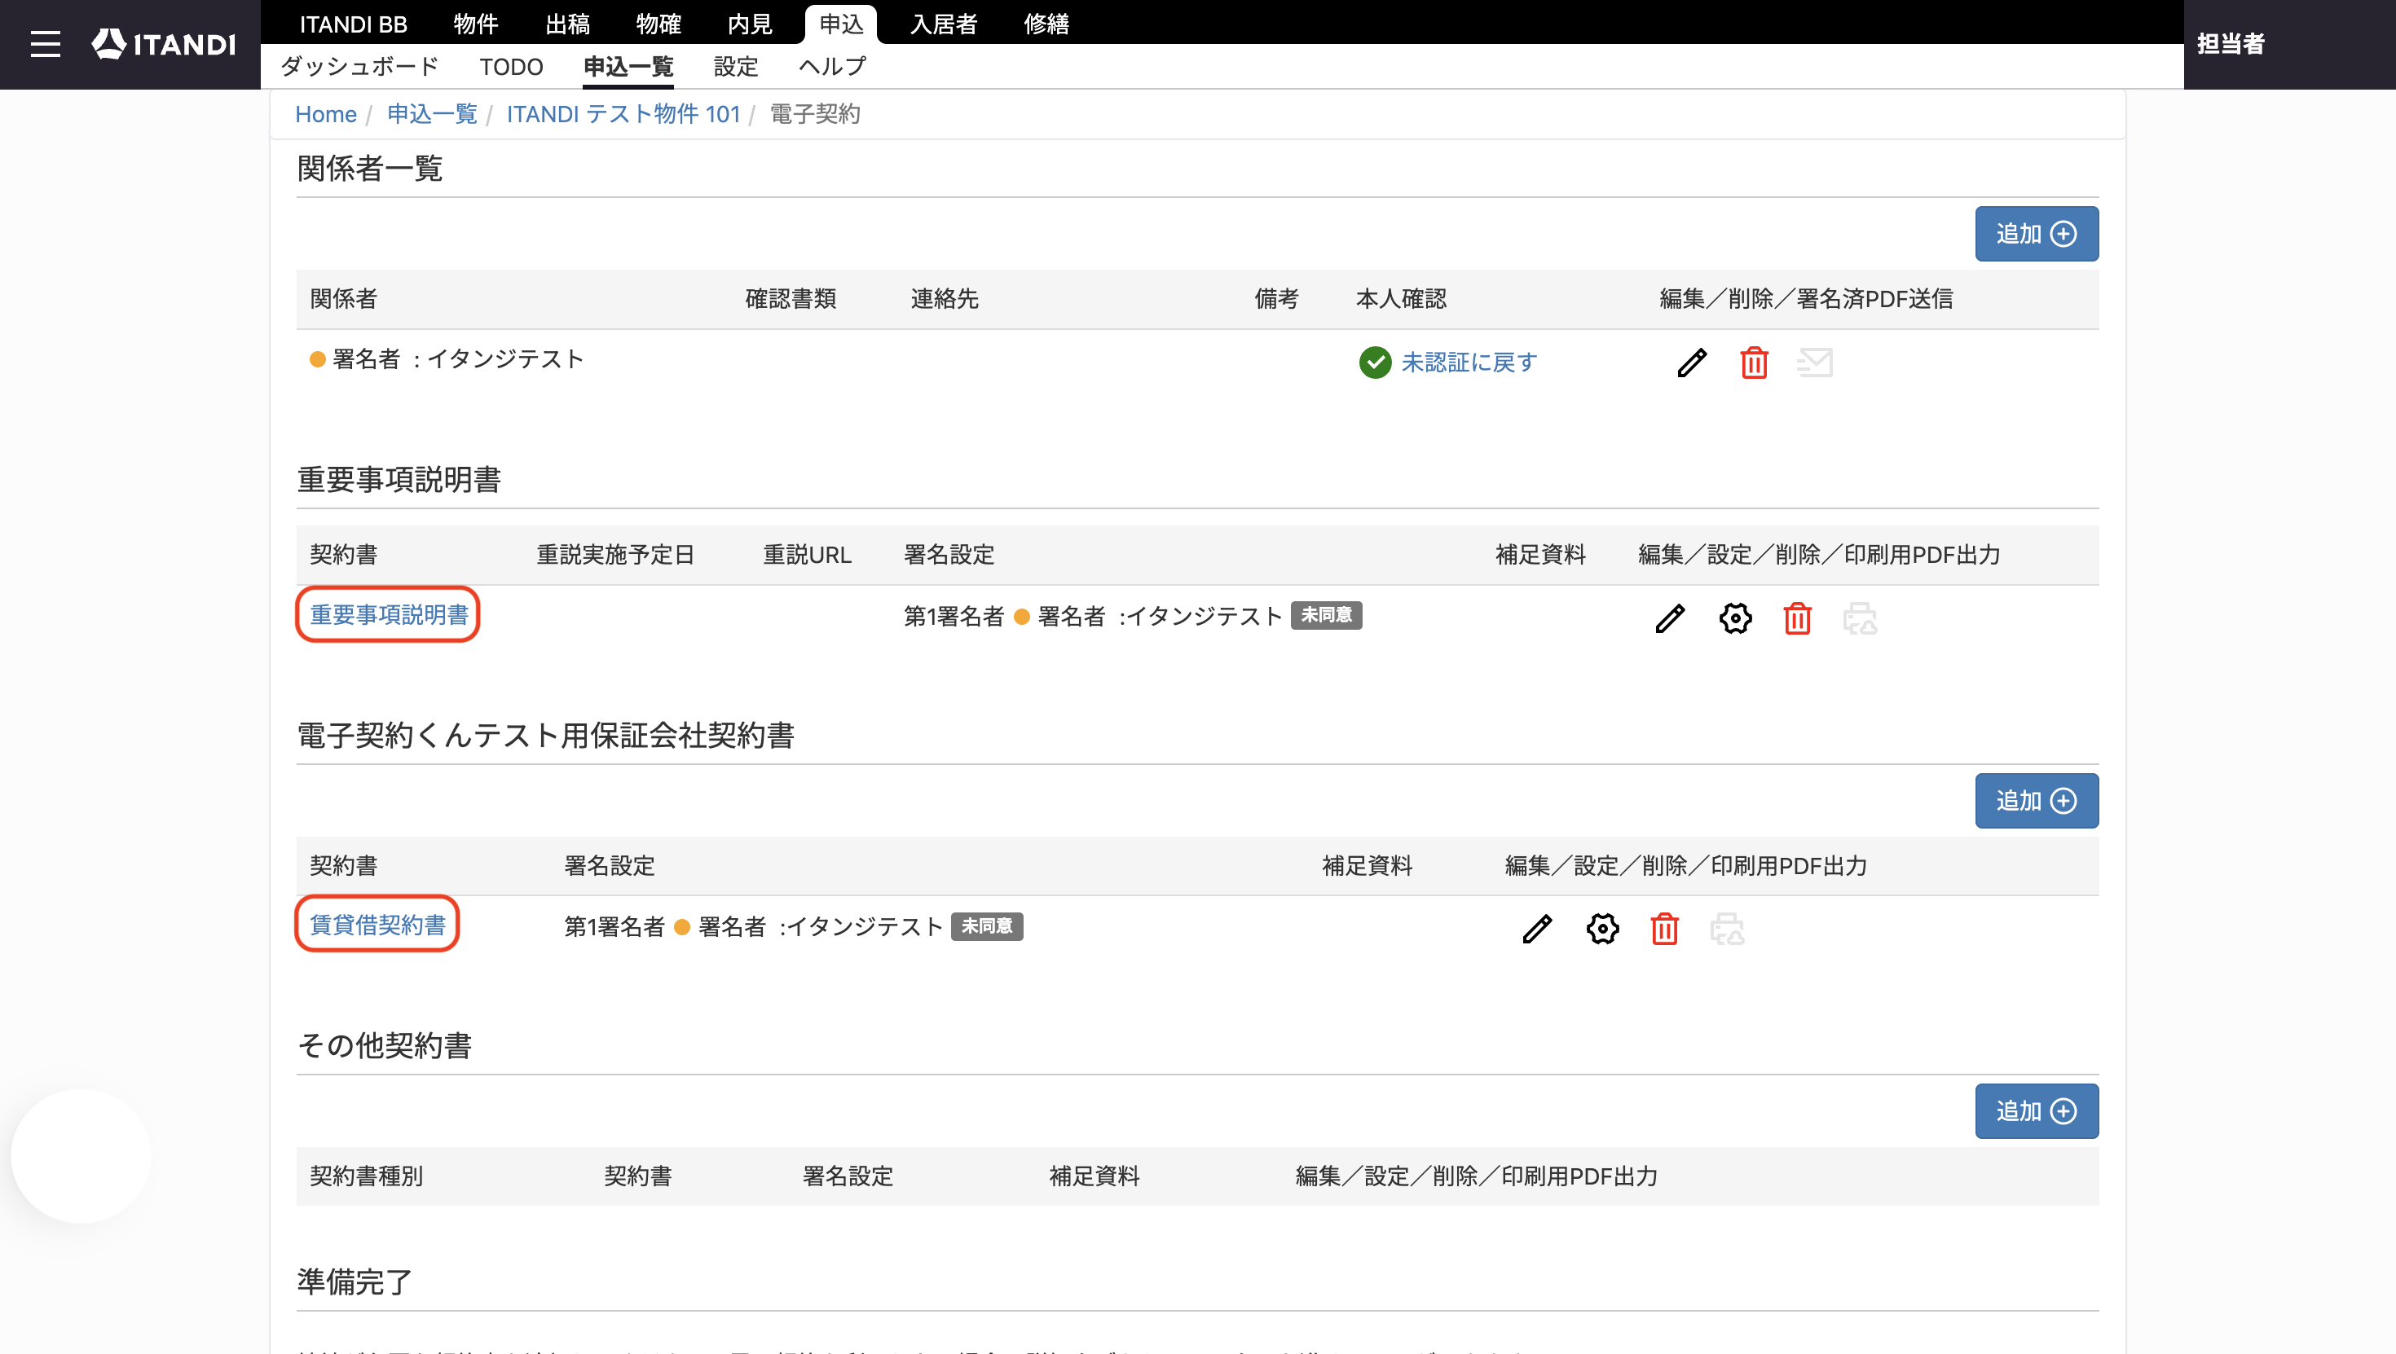Click the white round floating widget

pyautogui.click(x=81, y=1156)
